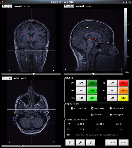Click the head surface icon button beside zoom

[91, 142]
